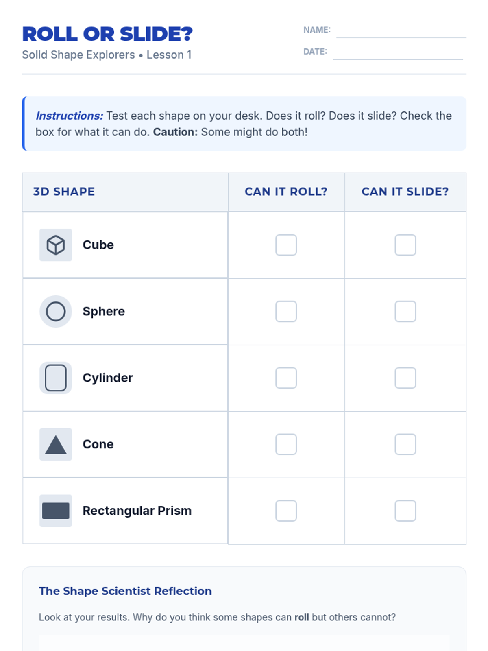
Task: Click the reflection answer text area
Action: click(x=244, y=643)
